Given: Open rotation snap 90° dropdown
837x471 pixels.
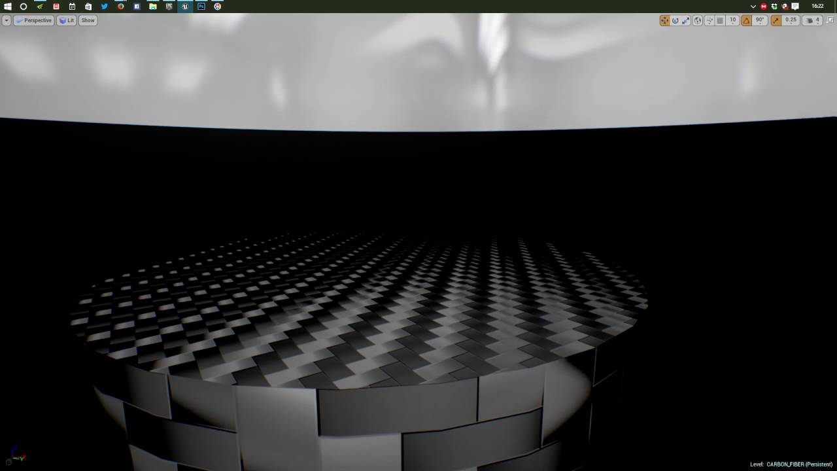Looking at the screenshot, I should pos(760,20).
